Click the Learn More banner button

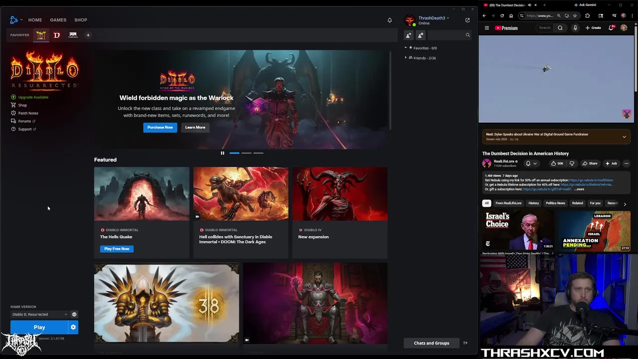tap(195, 127)
